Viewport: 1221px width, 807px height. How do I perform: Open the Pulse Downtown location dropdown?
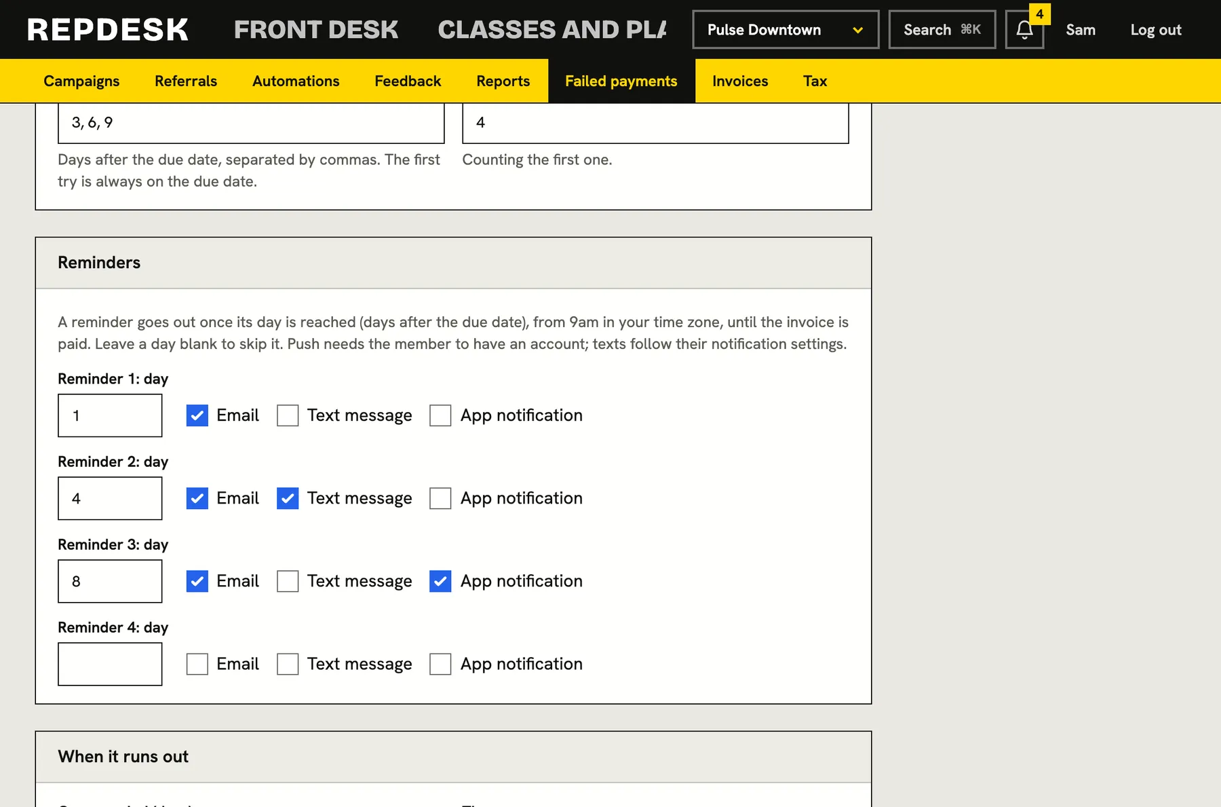[x=786, y=30]
